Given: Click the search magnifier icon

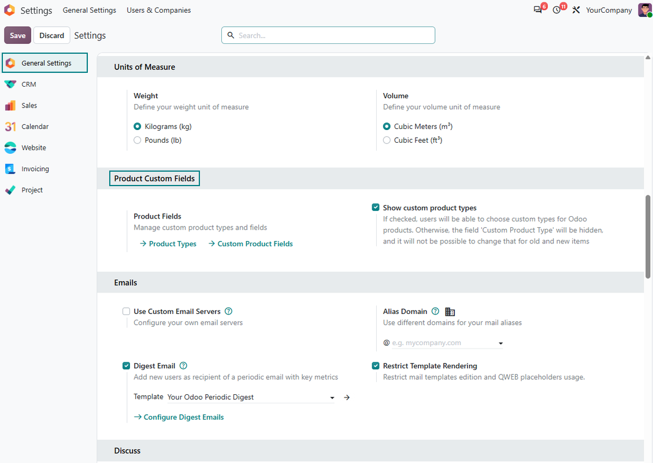Looking at the screenshot, I should click(231, 35).
